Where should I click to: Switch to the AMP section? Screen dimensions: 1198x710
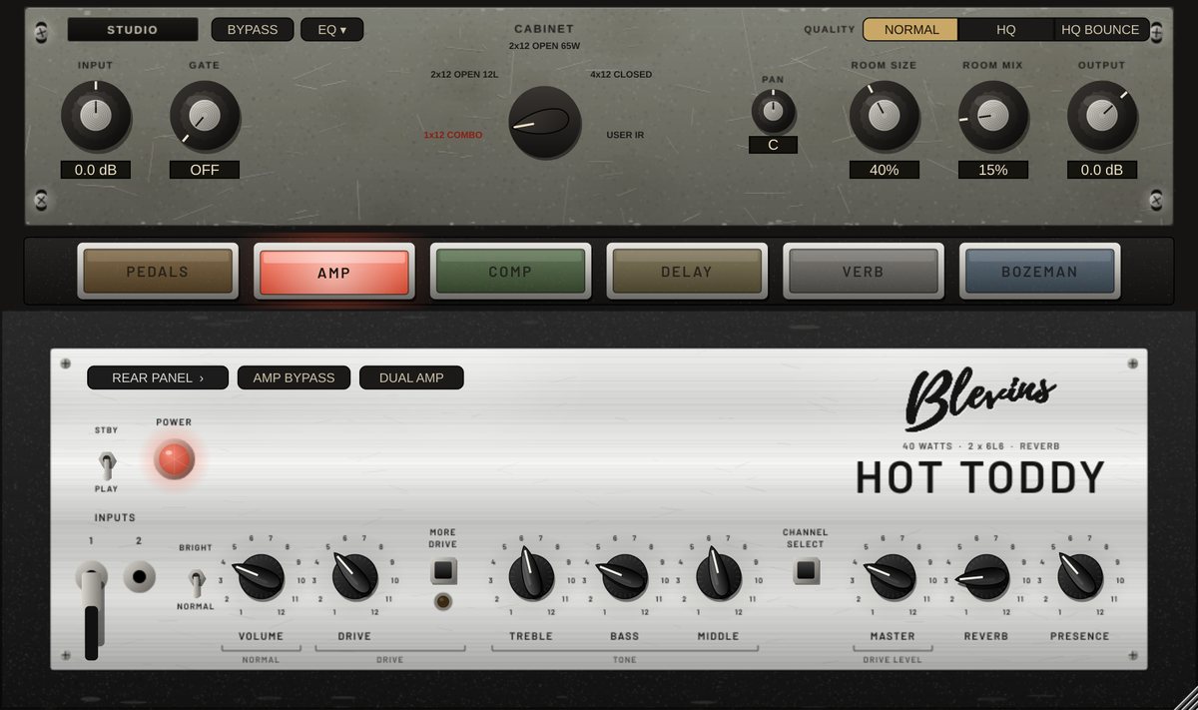coord(334,271)
